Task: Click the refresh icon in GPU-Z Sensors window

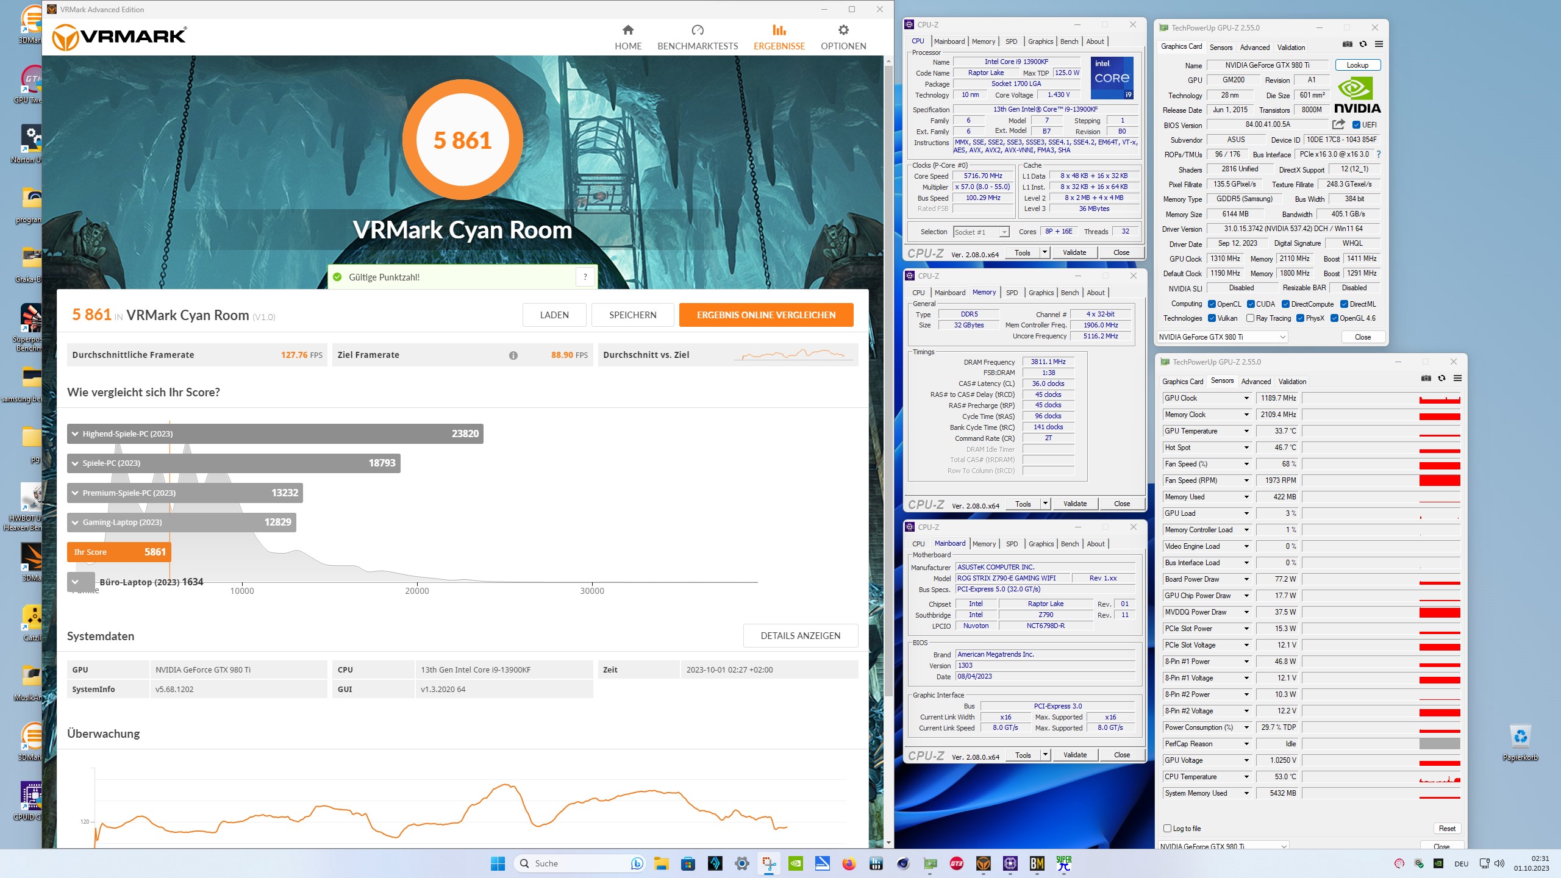Action: pyautogui.click(x=1441, y=379)
